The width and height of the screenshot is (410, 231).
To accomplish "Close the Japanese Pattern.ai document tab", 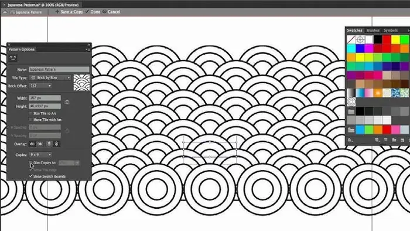I will pyautogui.click(x=4, y=5).
